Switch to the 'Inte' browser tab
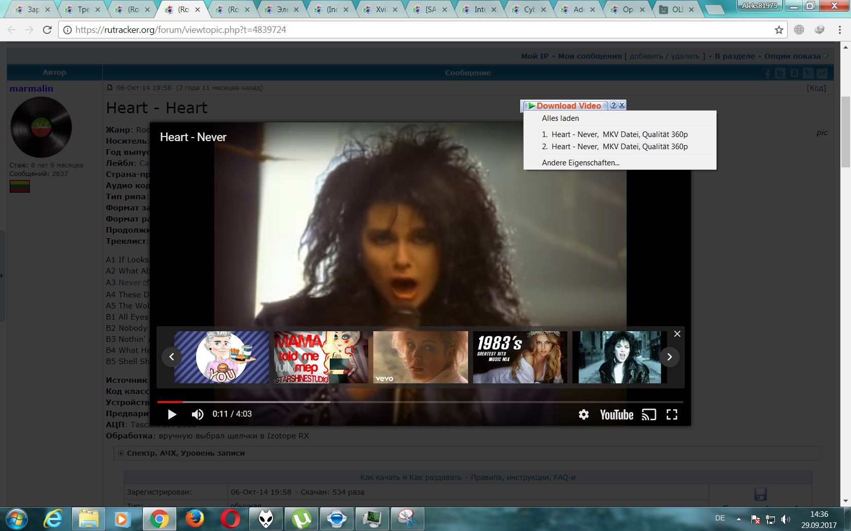This screenshot has height=531, width=851. (480, 9)
